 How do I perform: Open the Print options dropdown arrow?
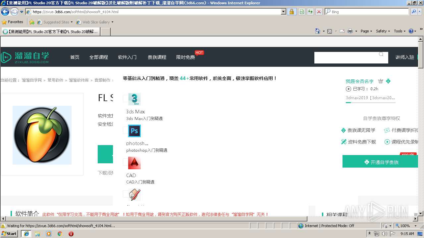click(356, 31)
